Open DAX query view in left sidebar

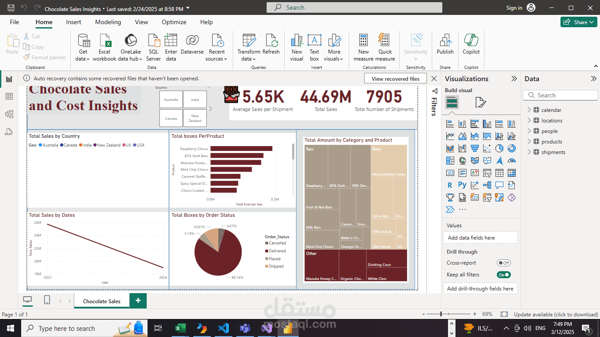(x=9, y=132)
